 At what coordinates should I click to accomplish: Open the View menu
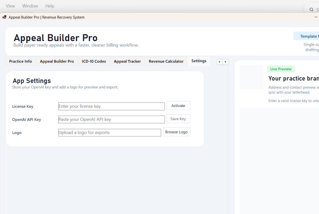[x=10, y=6]
